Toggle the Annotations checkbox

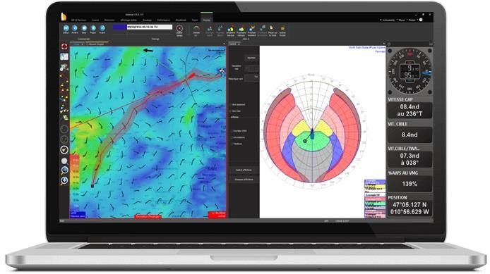[232, 137]
